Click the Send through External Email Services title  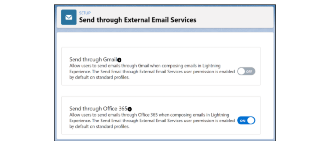138,20
